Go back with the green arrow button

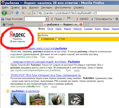(4, 13)
